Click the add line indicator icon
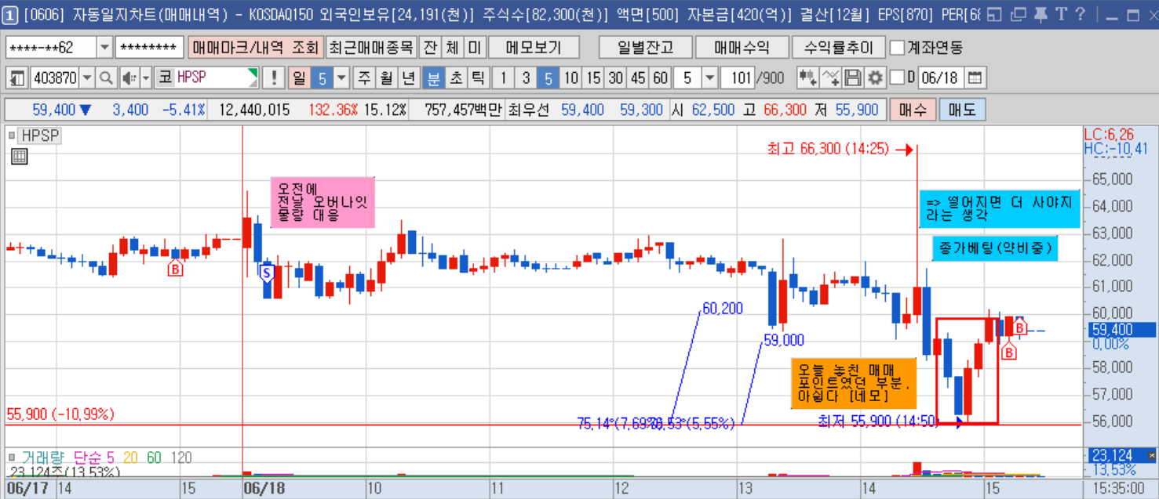The height and width of the screenshot is (499, 1159). (830, 78)
